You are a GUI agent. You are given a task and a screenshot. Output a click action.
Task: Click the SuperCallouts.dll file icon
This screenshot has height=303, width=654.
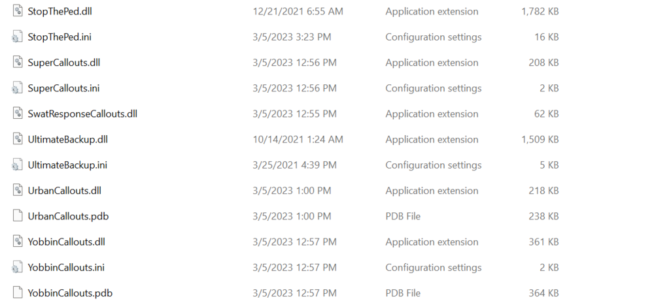tap(18, 63)
